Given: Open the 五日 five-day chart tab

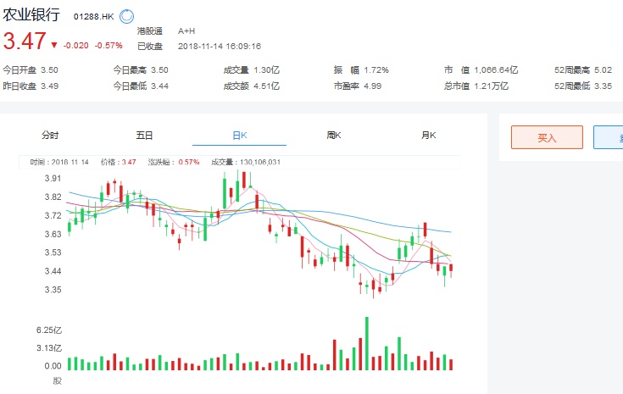Looking at the screenshot, I should [x=144, y=135].
